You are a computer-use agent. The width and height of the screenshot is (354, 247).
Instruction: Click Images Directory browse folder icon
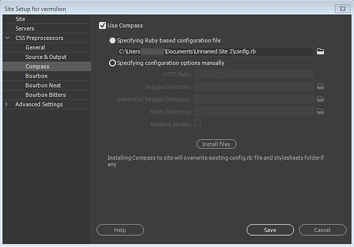(x=320, y=86)
